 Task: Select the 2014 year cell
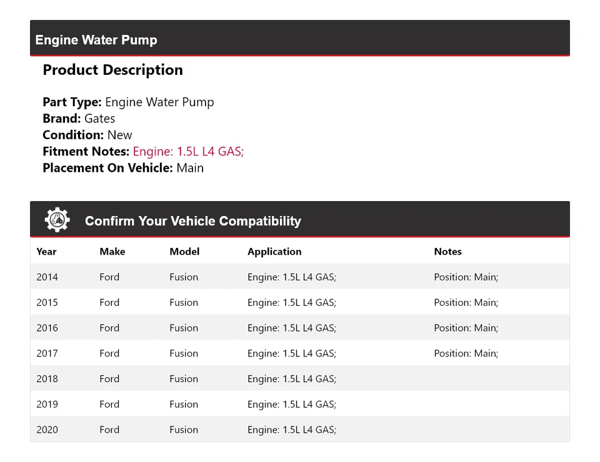(x=47, y=277)
